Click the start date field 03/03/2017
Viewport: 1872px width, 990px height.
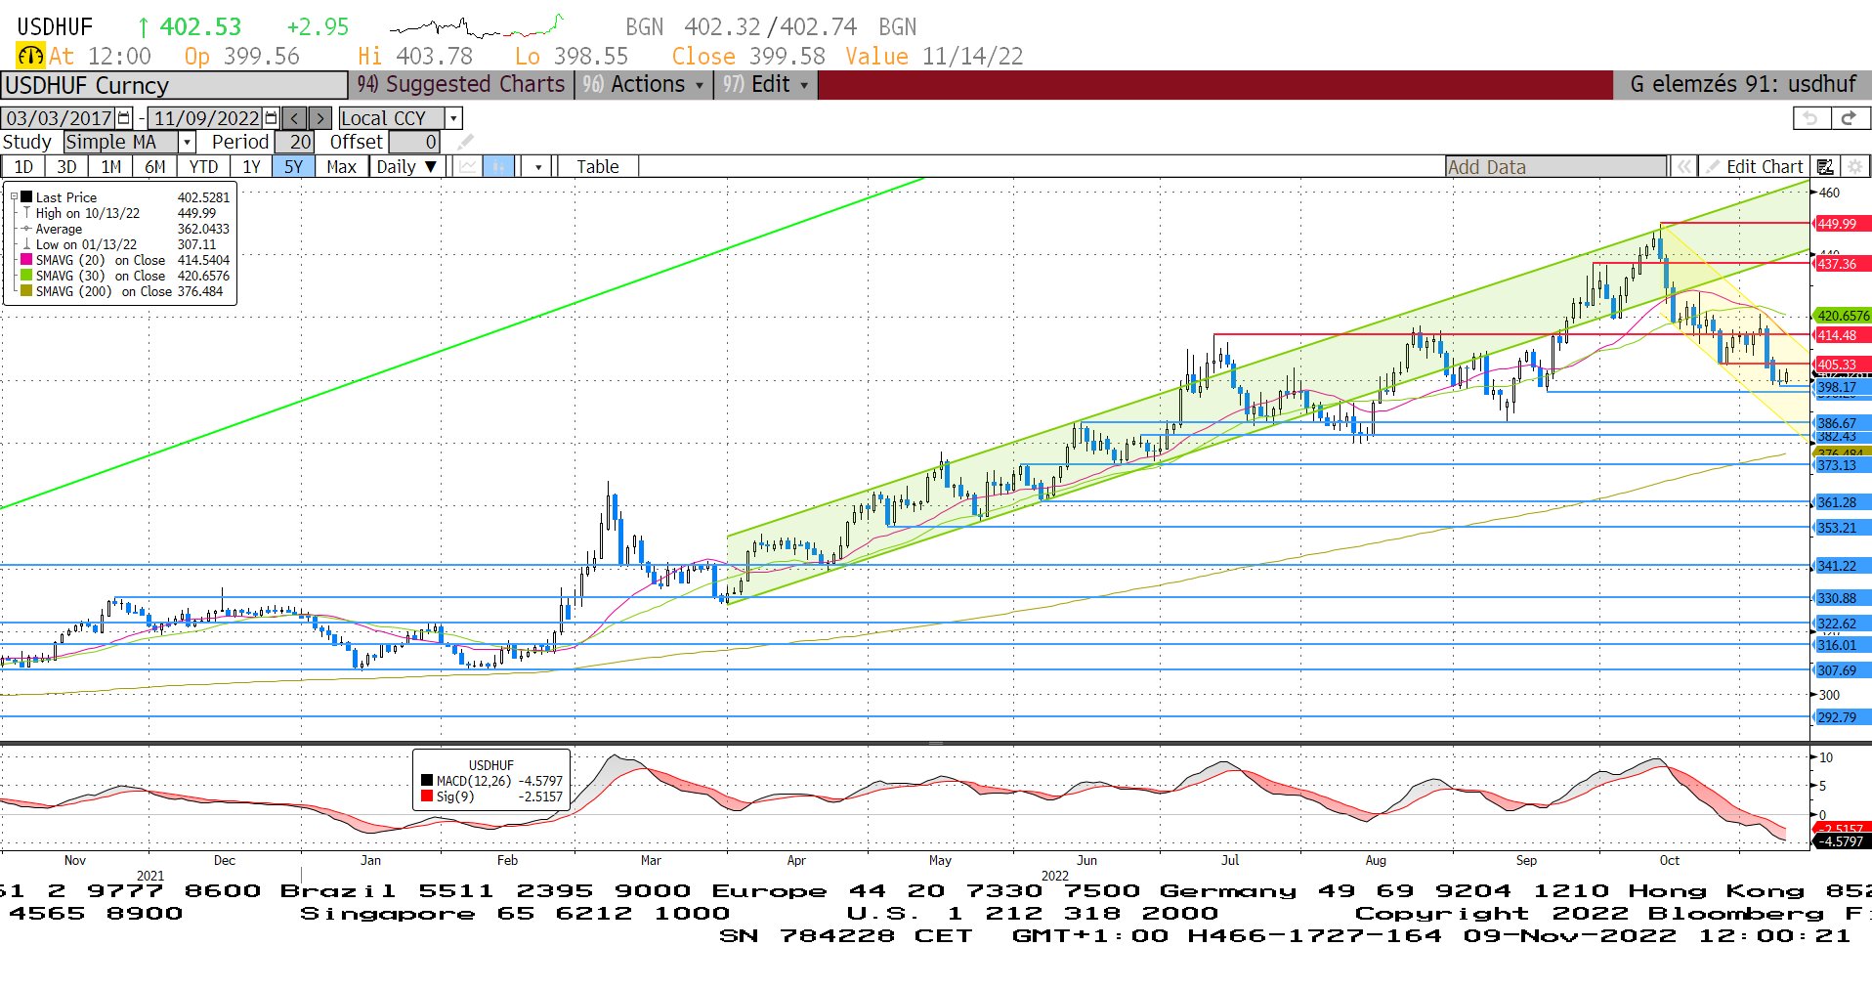coord(59,118)
